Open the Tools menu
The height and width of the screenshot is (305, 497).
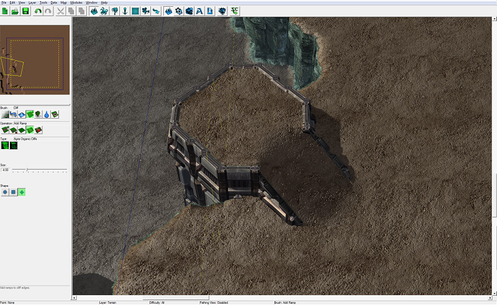[x=43, y=2]
